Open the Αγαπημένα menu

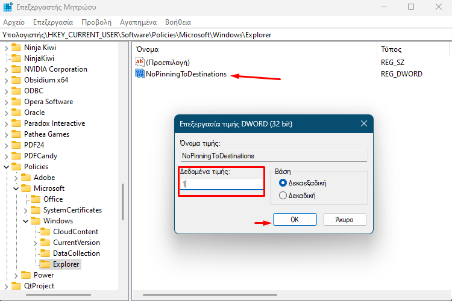coord(139,22)
